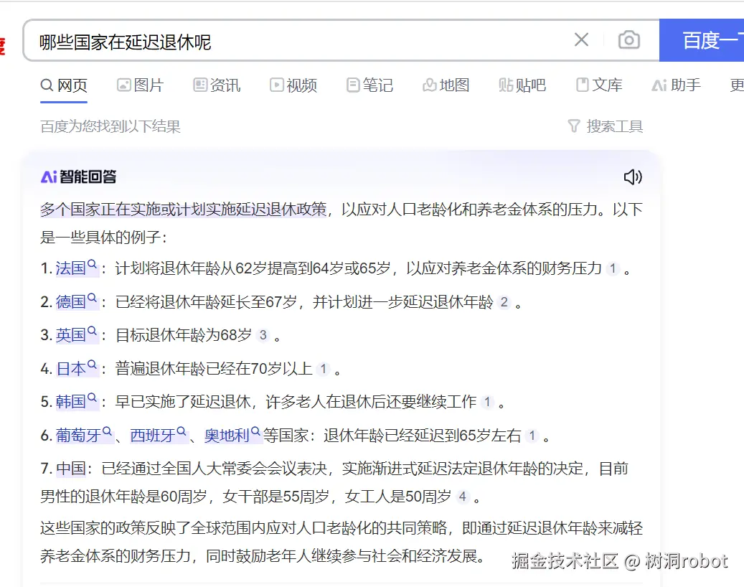Click the map pin icon beside 地图

tap(428, 85)
